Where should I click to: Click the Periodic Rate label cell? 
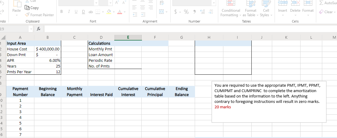[x=101, y=61]
